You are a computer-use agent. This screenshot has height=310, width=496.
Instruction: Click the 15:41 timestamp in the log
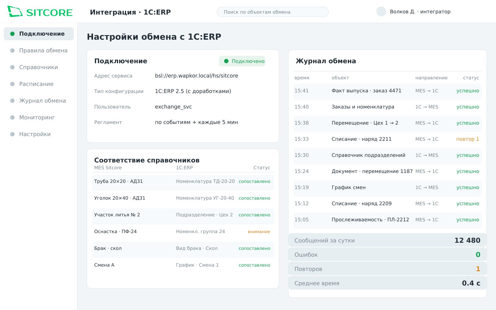pos(302,91)
